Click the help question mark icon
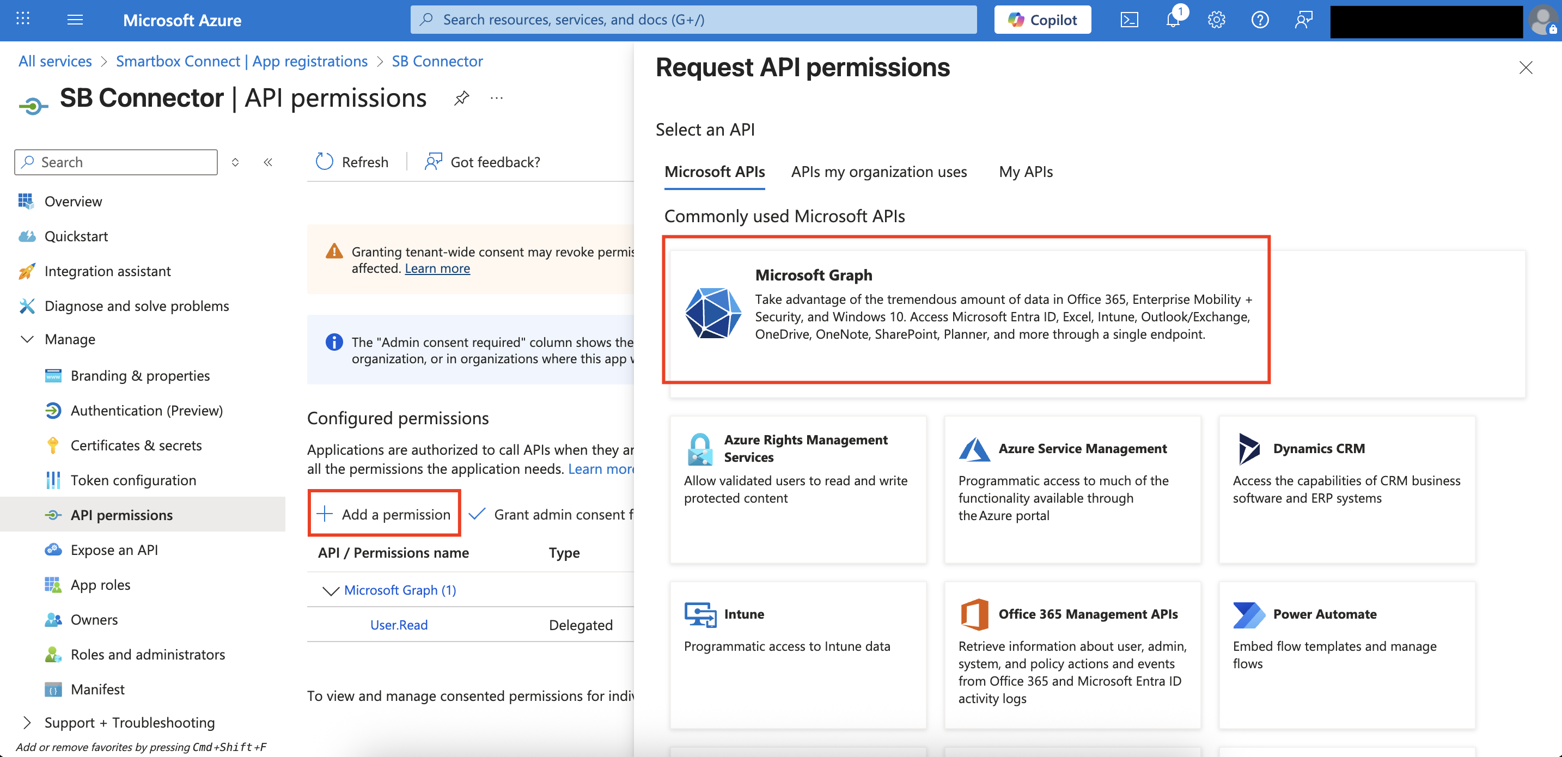The image size is (1562, 757). pos(1260,20)
